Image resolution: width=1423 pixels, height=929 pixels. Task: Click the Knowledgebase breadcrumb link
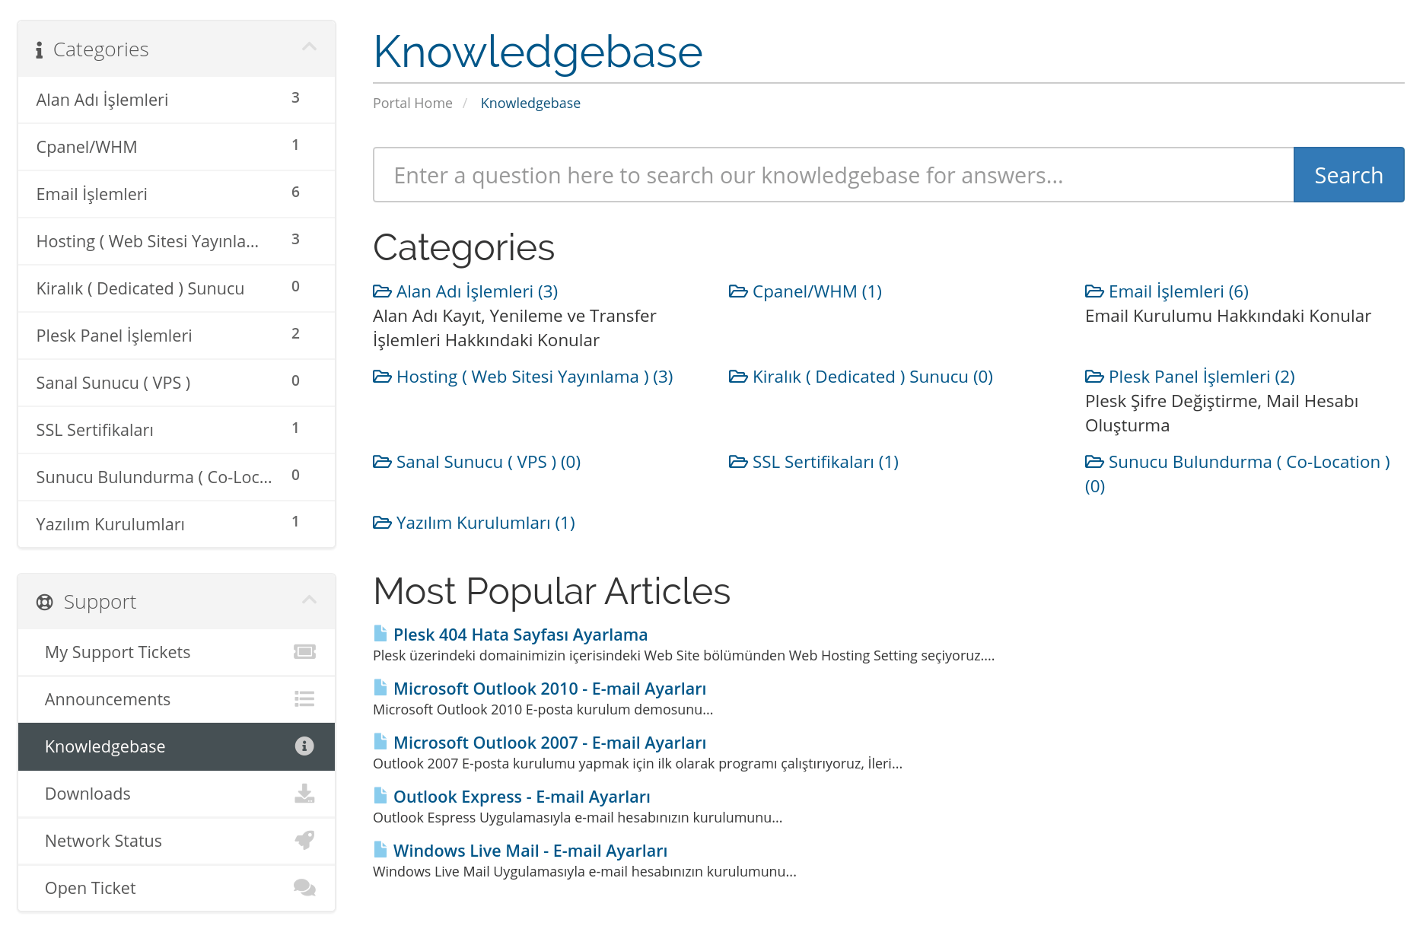tap(530, 103)
